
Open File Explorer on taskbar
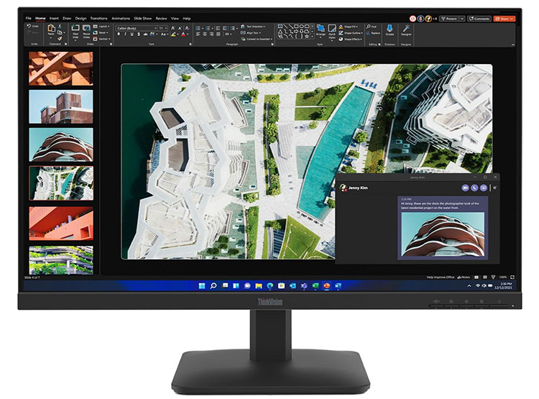[259, 286]
